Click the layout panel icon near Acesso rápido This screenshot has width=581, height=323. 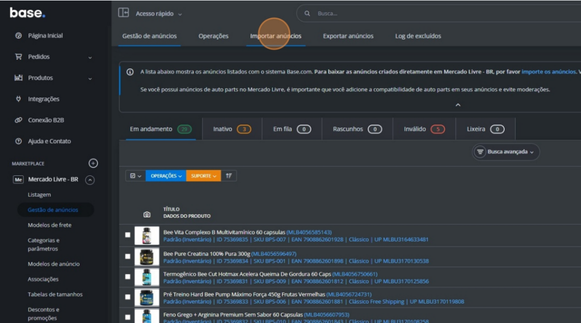pyautogui.click(x=123, y=13)
